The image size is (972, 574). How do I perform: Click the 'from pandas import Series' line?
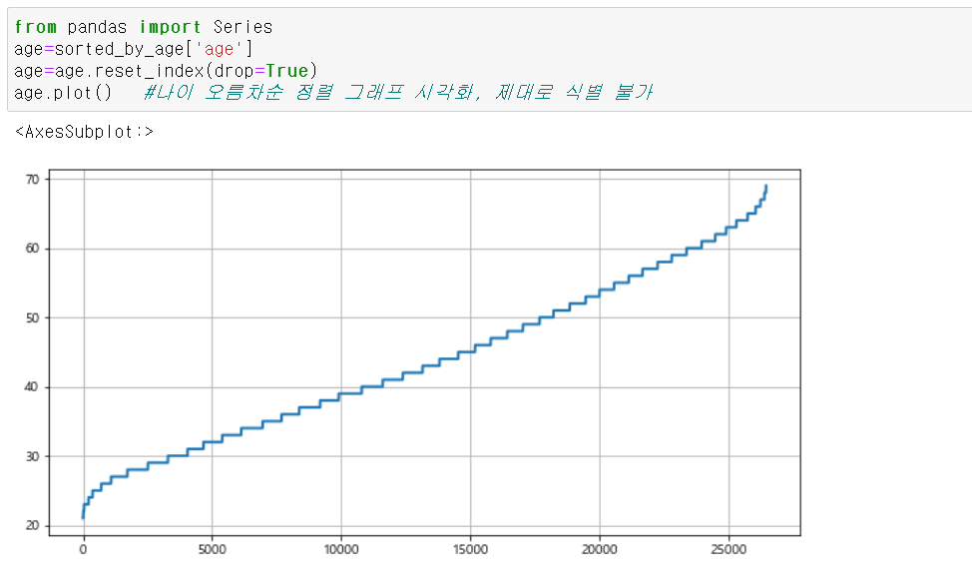143,27
